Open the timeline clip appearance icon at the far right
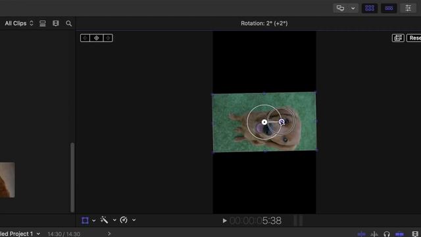421x237 pixels. (415, 234)
